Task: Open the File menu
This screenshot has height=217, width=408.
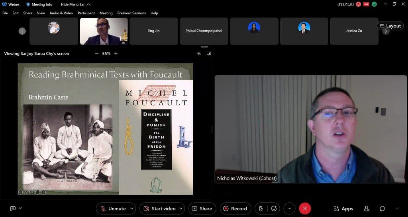Action: click(x=5, y=13)
